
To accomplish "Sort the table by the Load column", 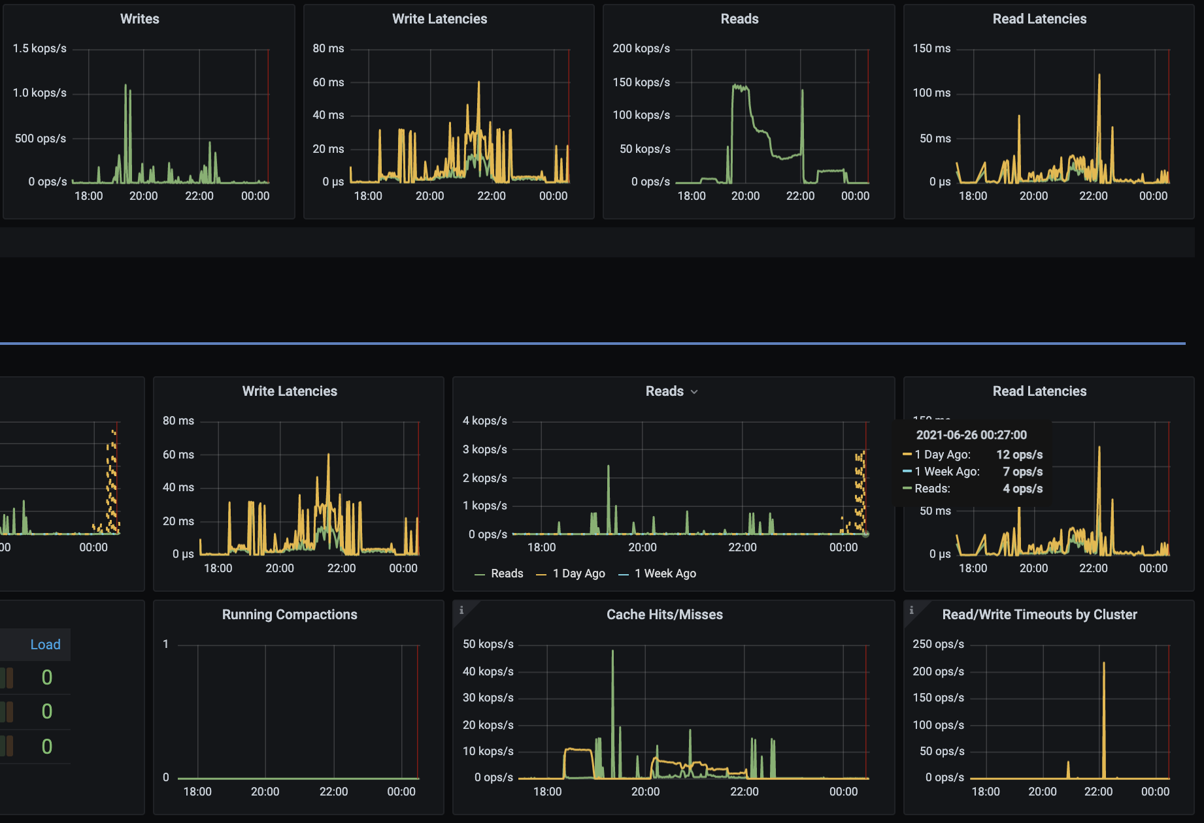I will coord(45,644).
